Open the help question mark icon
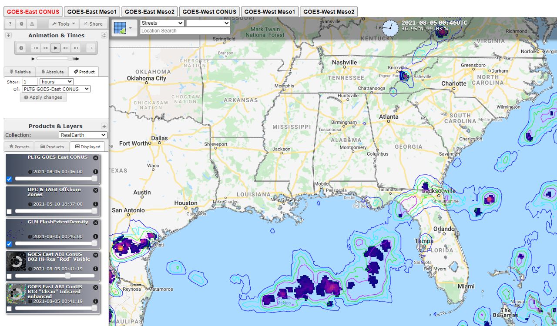This screenshot has width=557, height=326. point(10,24)
